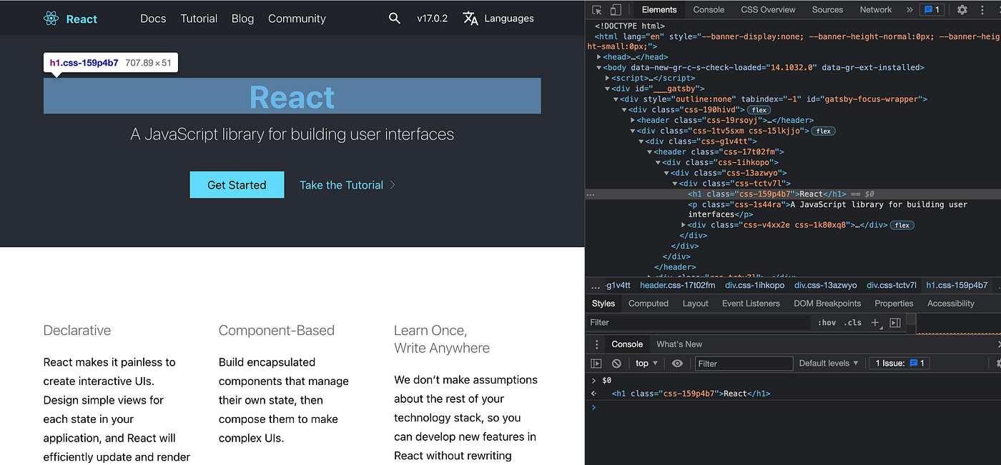Show the console sidebar icon

pyautogui.click(x=596, y=364)
